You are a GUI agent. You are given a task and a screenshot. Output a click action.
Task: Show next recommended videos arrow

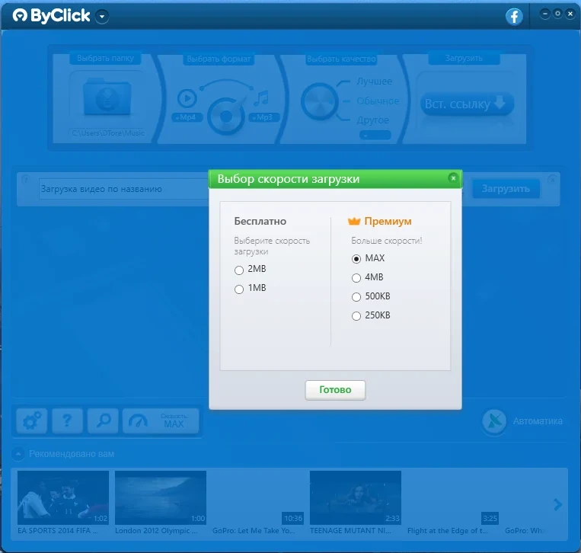[x=557, y=504]
